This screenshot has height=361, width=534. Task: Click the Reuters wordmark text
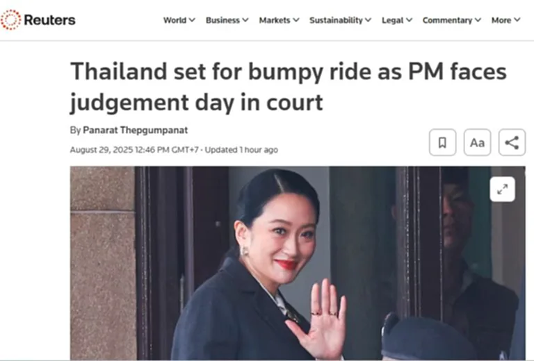pyautogui.click(x=50, y=20)
